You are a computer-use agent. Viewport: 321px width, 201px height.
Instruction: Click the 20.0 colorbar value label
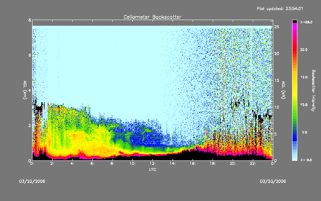[x=303, y=49]
